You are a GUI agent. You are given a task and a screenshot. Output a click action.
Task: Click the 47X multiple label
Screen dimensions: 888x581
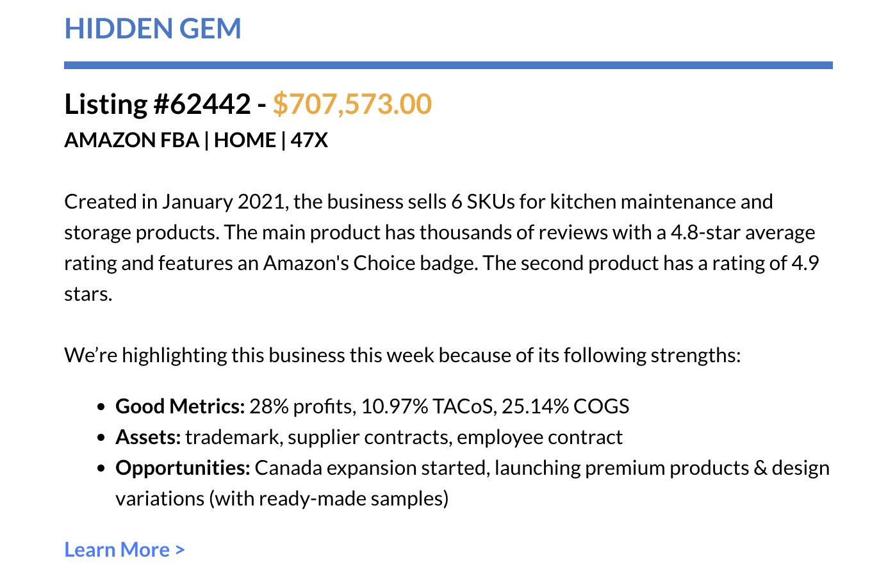click(x=309, y=140)
